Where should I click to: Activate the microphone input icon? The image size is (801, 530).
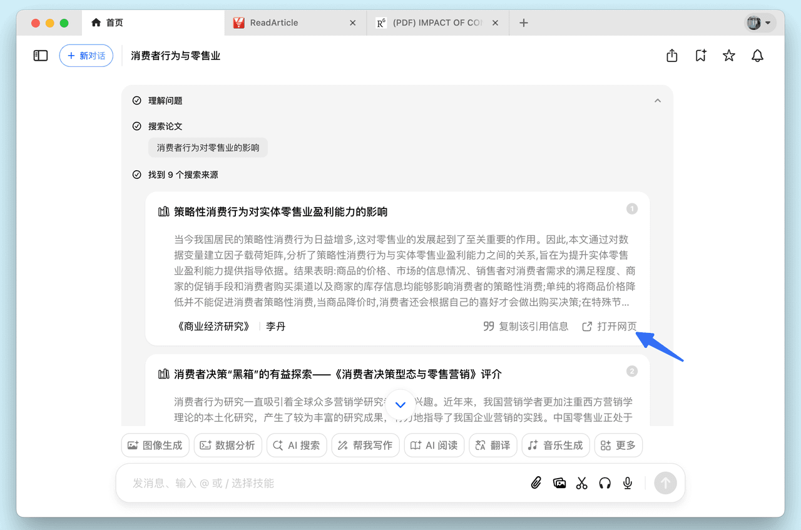(x=627, y=482)
